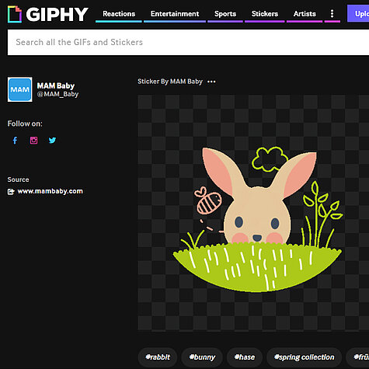Open the Artists section
369x369 pixels.
tap(305, 14)
